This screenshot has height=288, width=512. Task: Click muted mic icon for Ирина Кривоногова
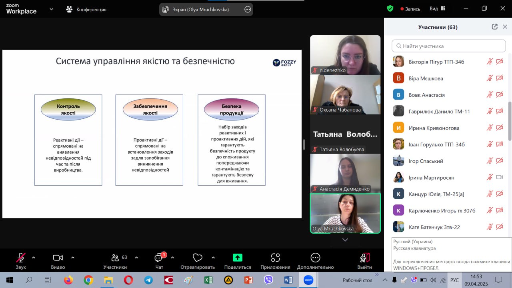pyautogui.click(x=490, y=128)
